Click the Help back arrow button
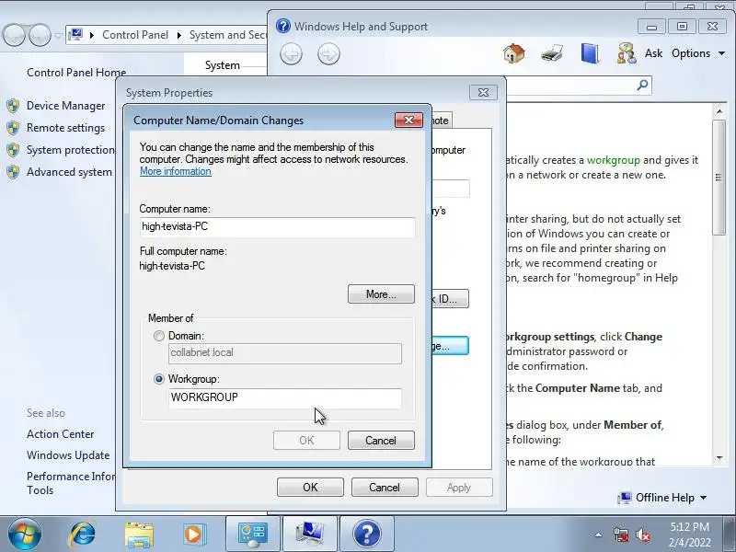736x552 pixels. click(291, 54)
